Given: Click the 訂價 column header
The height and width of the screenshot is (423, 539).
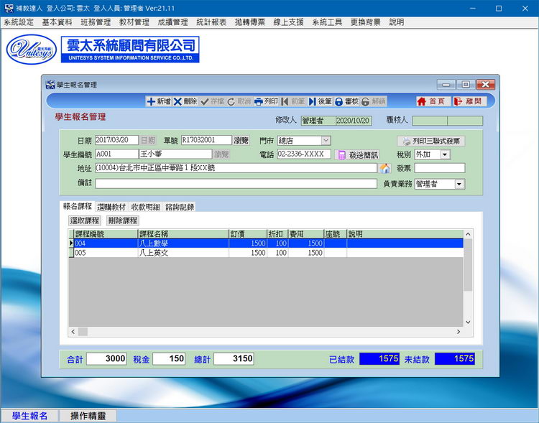Looking at the screenshot, I should coord(248,234).
